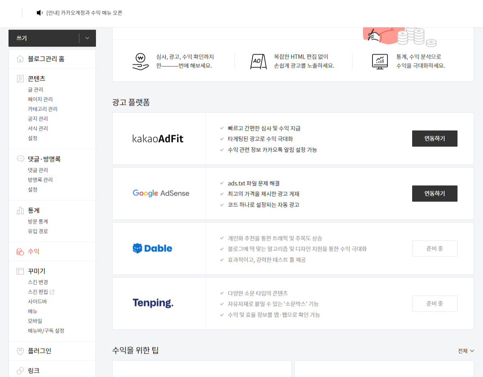Click the 콘텐츠 document icon
This screenshot has height=377, width=483.
tap(20, 79)
